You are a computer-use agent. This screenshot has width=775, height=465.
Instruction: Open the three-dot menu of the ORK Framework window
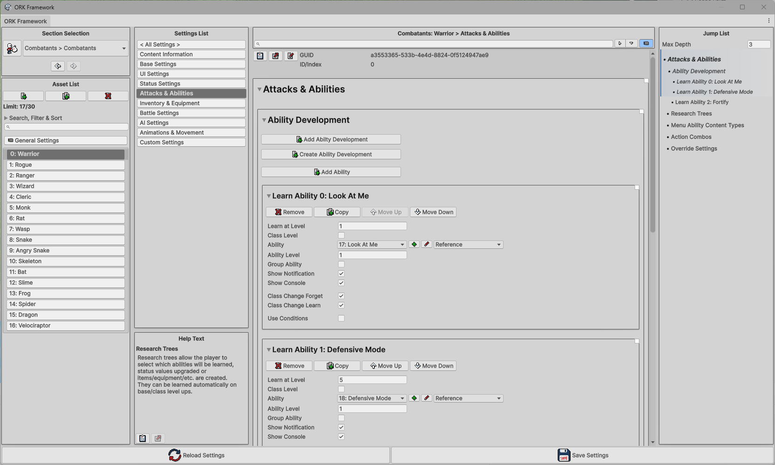point(769,21)
